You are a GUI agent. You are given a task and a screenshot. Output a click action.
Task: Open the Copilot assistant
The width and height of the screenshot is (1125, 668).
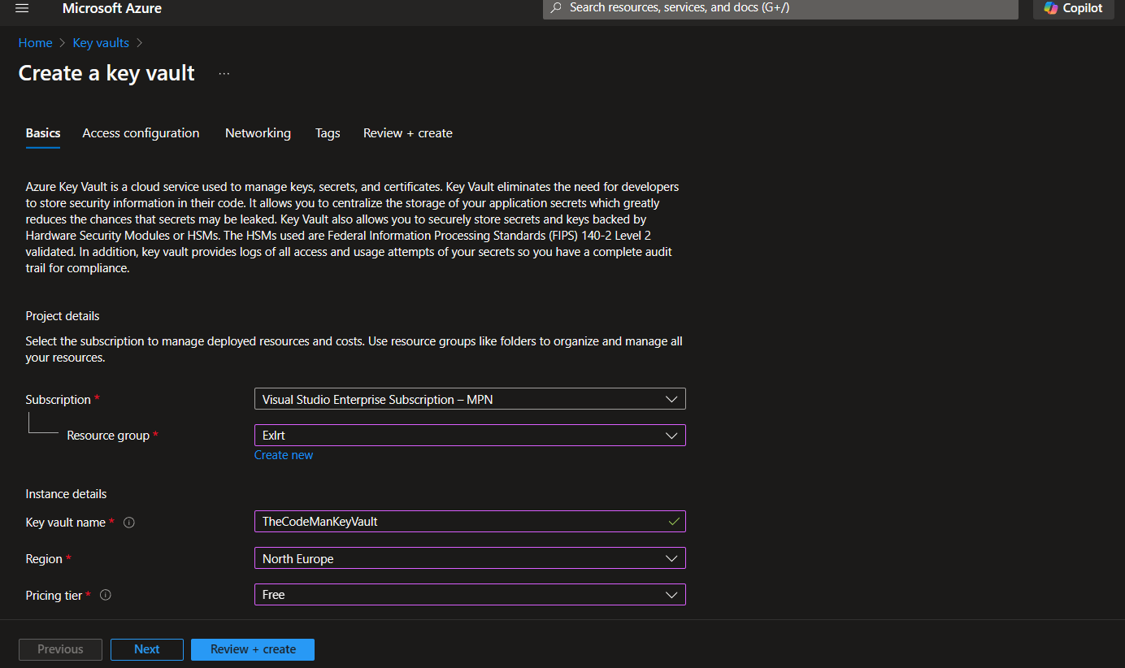click(1073, 8)
